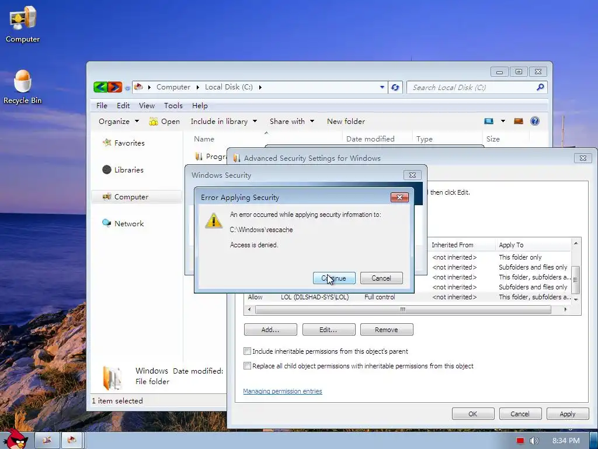Refresh the Local Disk (C:) view
The width and height of the screenshot is (598, 449).
click(x=395, y=88)
